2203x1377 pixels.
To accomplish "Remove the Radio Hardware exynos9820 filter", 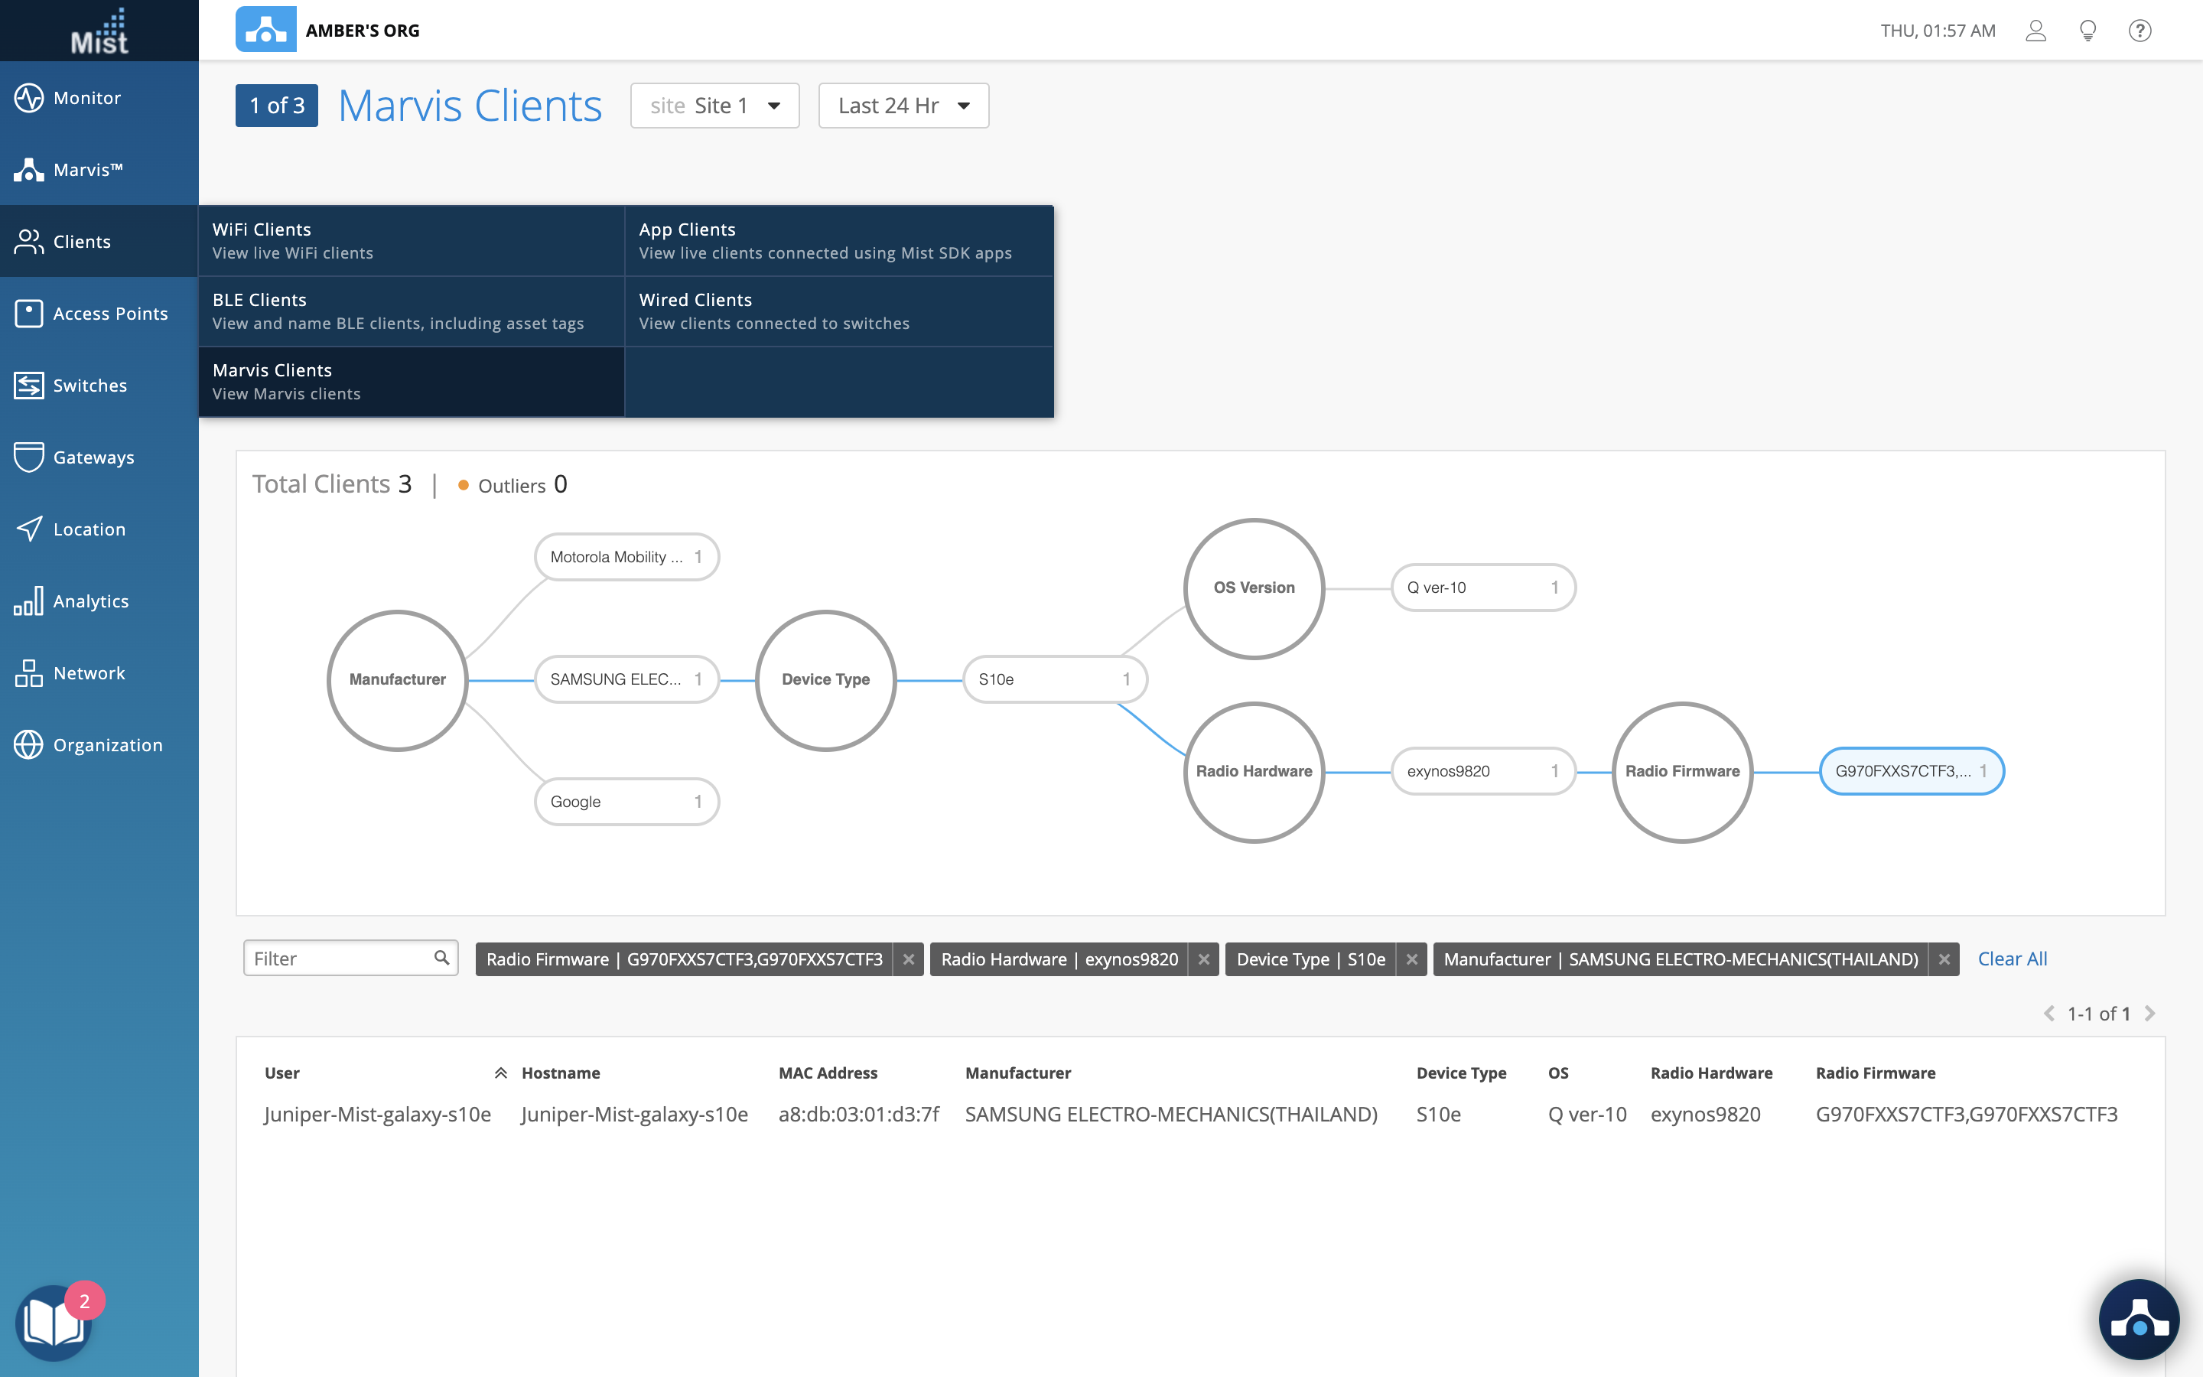I will coord(1203,959).
